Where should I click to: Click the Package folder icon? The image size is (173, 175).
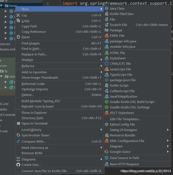click(107, 30)
